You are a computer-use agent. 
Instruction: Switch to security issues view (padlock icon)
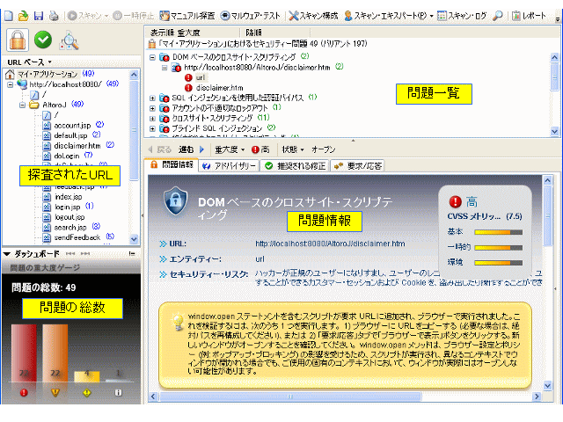tap(17, 40)
